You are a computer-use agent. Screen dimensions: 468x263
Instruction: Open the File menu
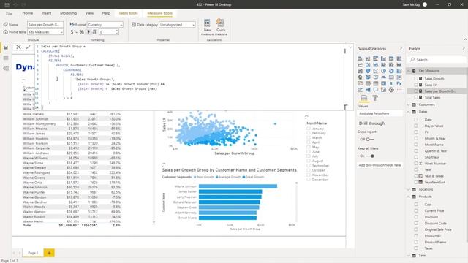(x=9, y=14)
